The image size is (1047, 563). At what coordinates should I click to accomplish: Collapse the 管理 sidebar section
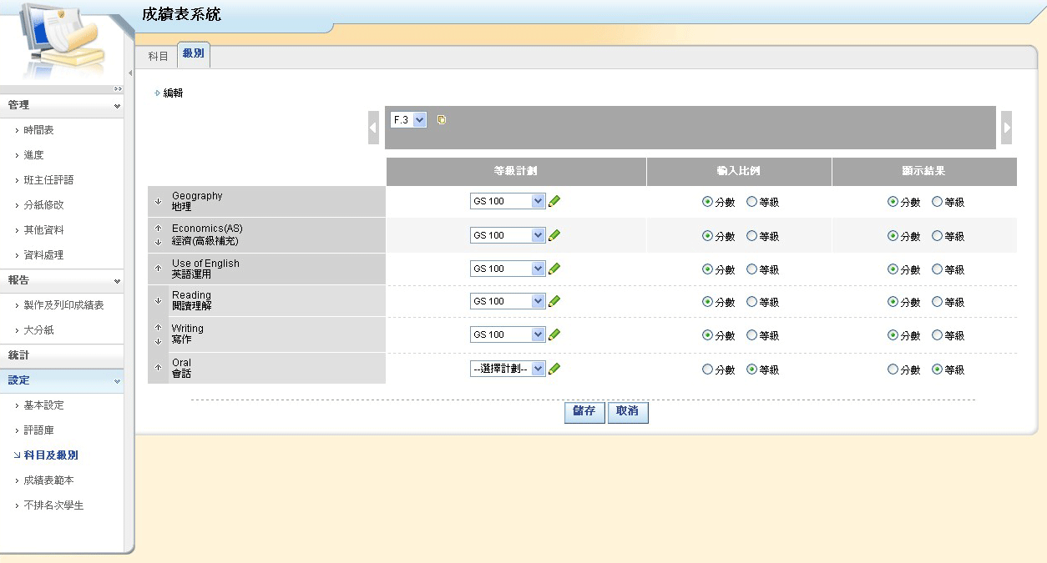click(x=117, y=106)
